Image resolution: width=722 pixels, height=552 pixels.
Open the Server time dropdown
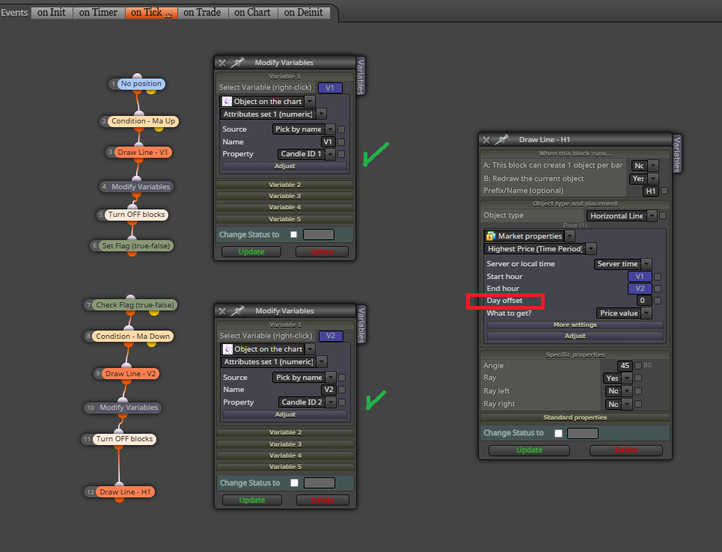(622, 264)
